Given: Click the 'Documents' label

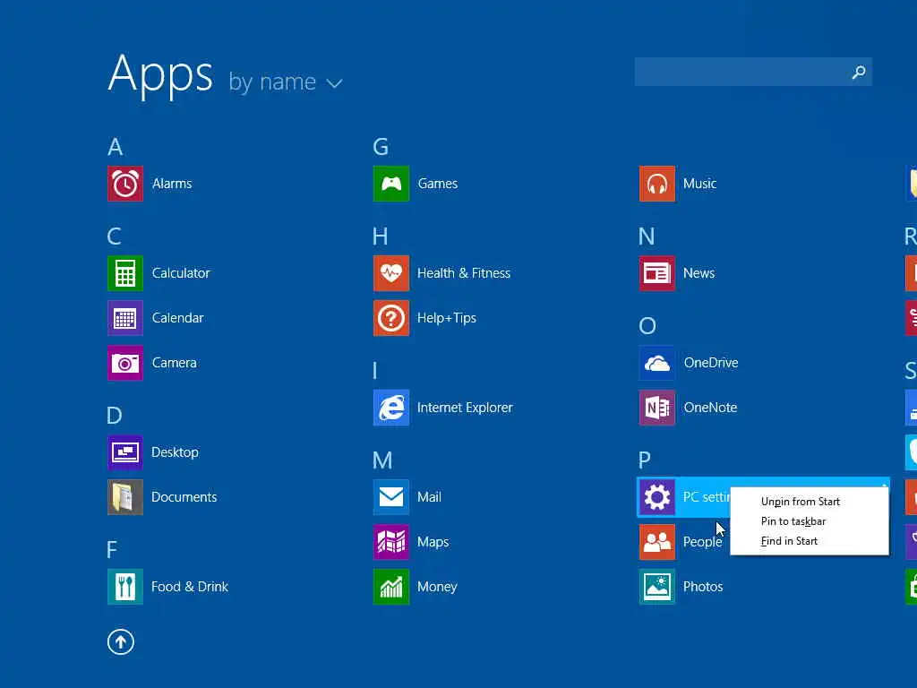Looking at the screenshot, I should 184,496.
